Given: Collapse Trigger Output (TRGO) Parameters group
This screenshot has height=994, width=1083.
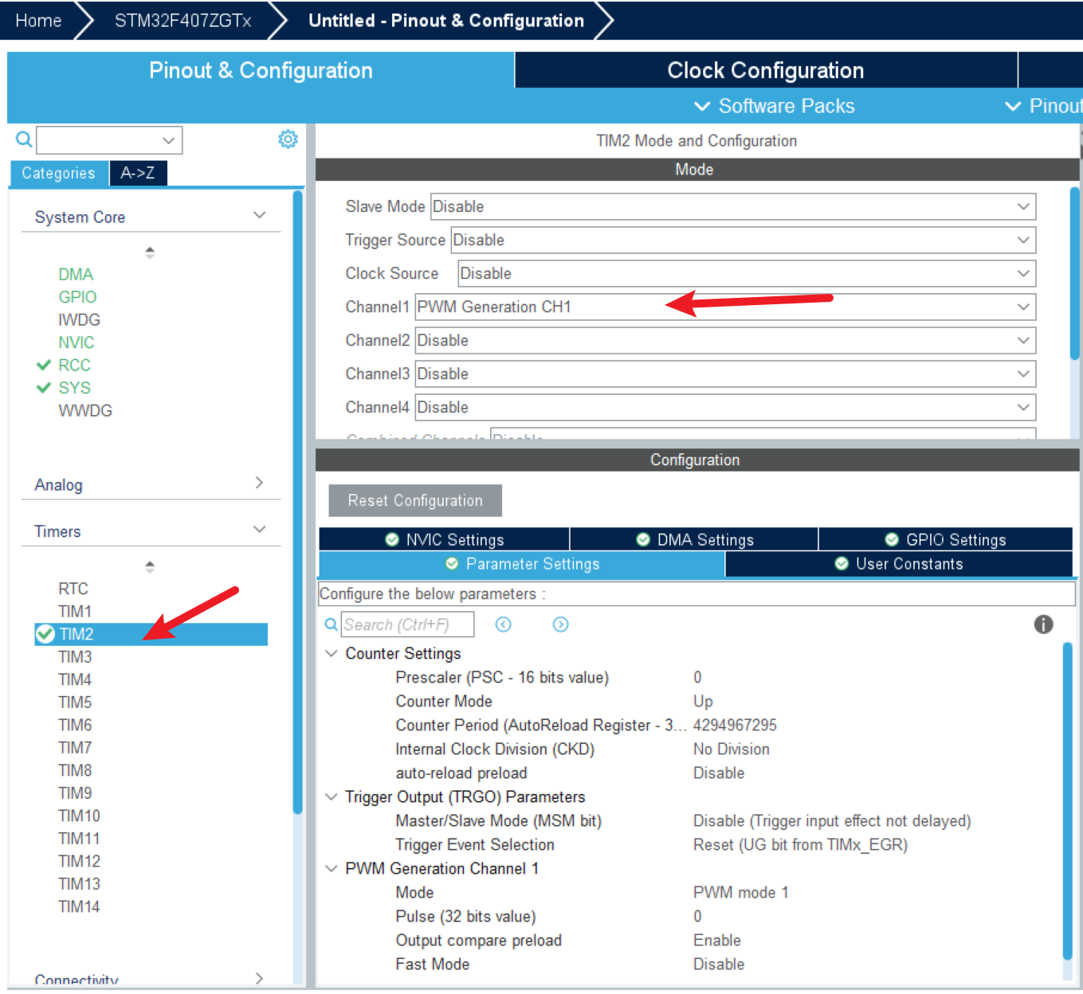Looking at the screenshot, I should (x=332, y=796).
